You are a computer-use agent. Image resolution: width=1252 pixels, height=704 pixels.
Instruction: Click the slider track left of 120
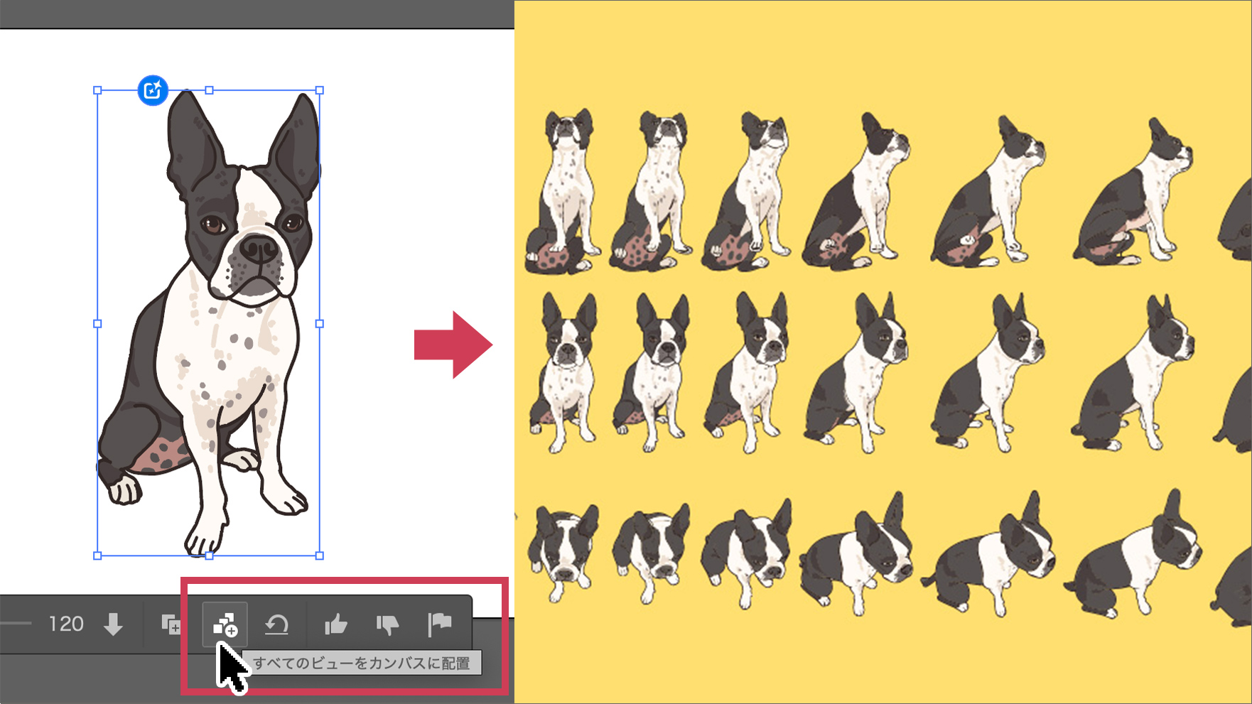(x=14, y=624)
